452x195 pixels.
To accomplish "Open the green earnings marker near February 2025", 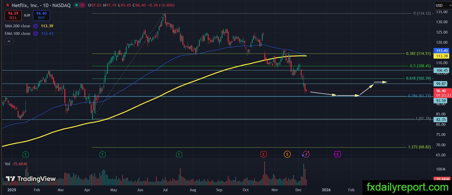I will click(x=25, y=154).
